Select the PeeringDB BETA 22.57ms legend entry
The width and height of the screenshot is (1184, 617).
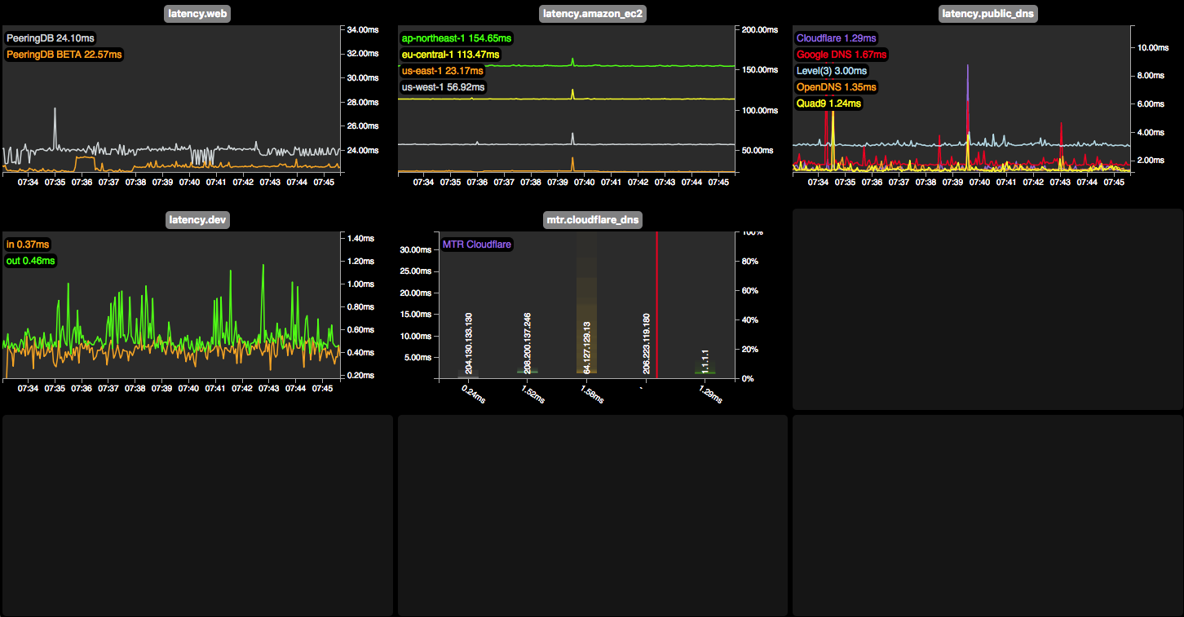tap(64, 55)
